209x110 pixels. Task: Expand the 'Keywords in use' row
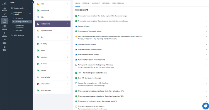[141, 26]
